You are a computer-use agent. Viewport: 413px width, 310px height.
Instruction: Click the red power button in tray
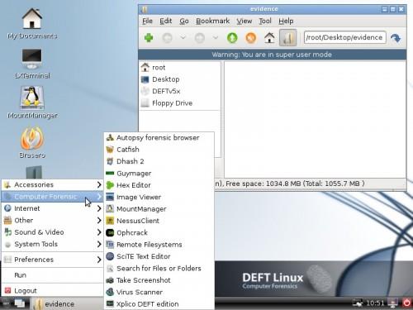tap(407, 303)
